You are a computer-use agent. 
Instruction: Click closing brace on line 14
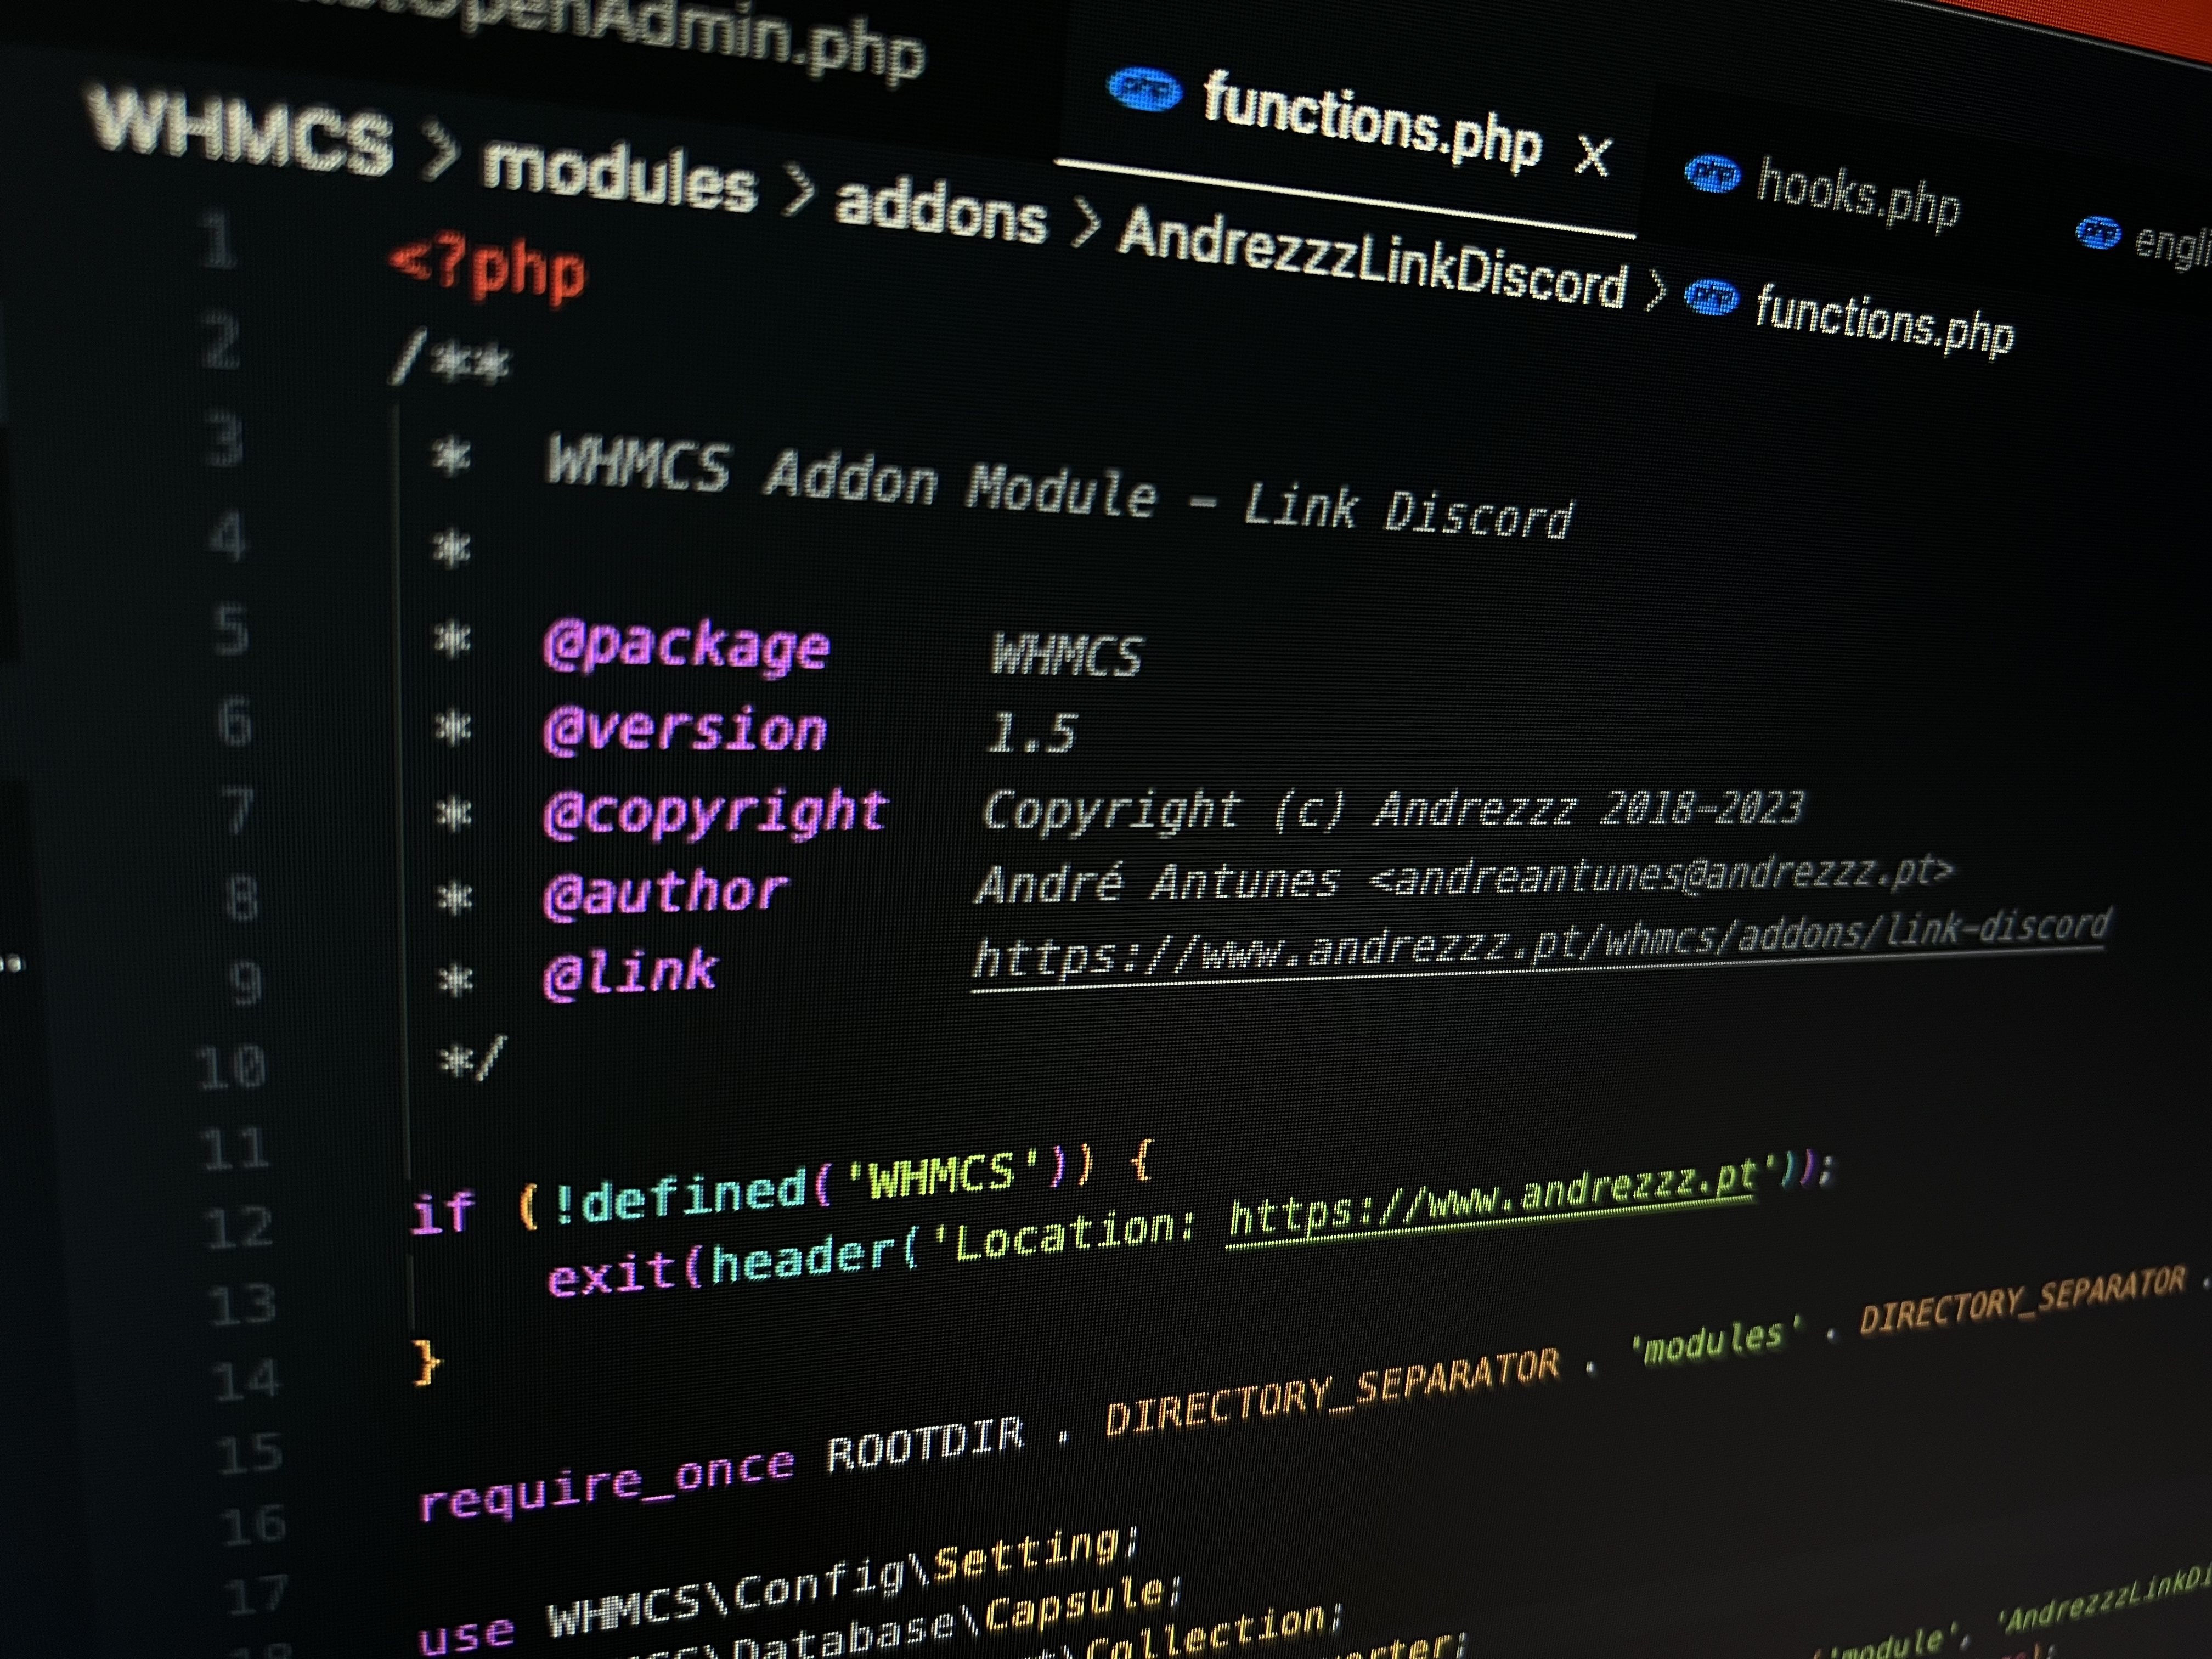click(427, 1362)
